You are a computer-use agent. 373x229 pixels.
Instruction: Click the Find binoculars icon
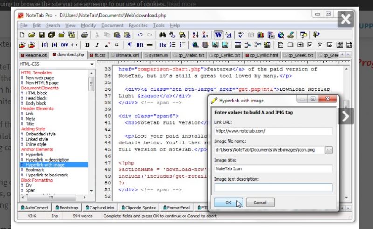click(x=163, y=35)
